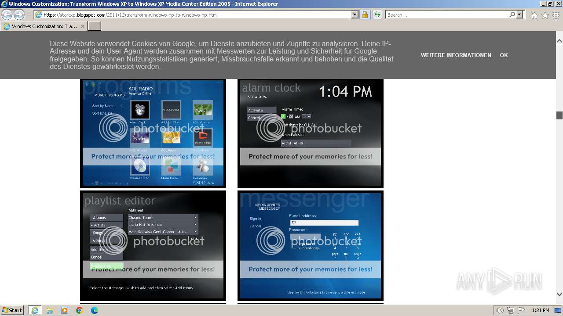Image resolution: width=563 pixels, height=316 pixels.
Task: Click the 1:21 PM system clock
Action: click(541, 310)
